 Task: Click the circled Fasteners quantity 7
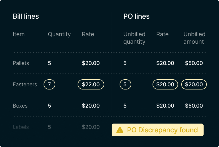pos(49,84)
